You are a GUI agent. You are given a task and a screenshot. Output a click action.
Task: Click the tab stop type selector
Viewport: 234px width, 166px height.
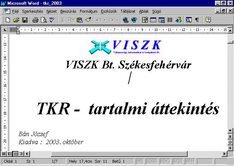point(5,30)
